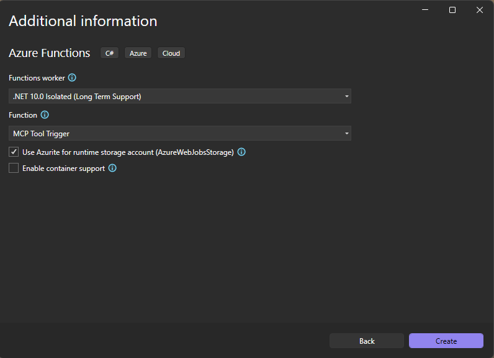Click the Cloud tag
Screen dimensions: 494x358
pyautogui.click(x=171, y=53)
